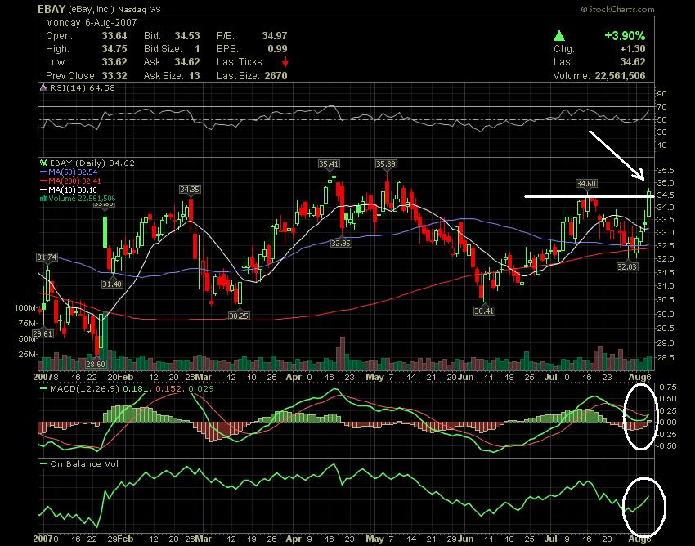Click the 31.74 price label
This screenshot has width=695, height=546.
(47, 257)
